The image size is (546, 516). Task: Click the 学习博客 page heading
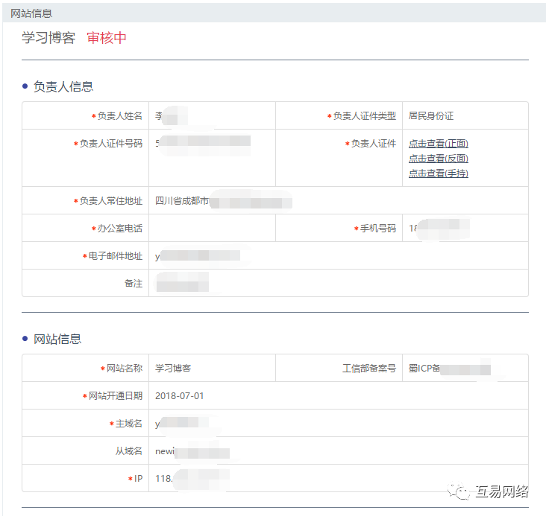(x=48, y=38)
